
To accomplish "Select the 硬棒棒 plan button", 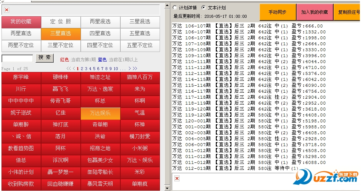I will (x=61, y=77).
